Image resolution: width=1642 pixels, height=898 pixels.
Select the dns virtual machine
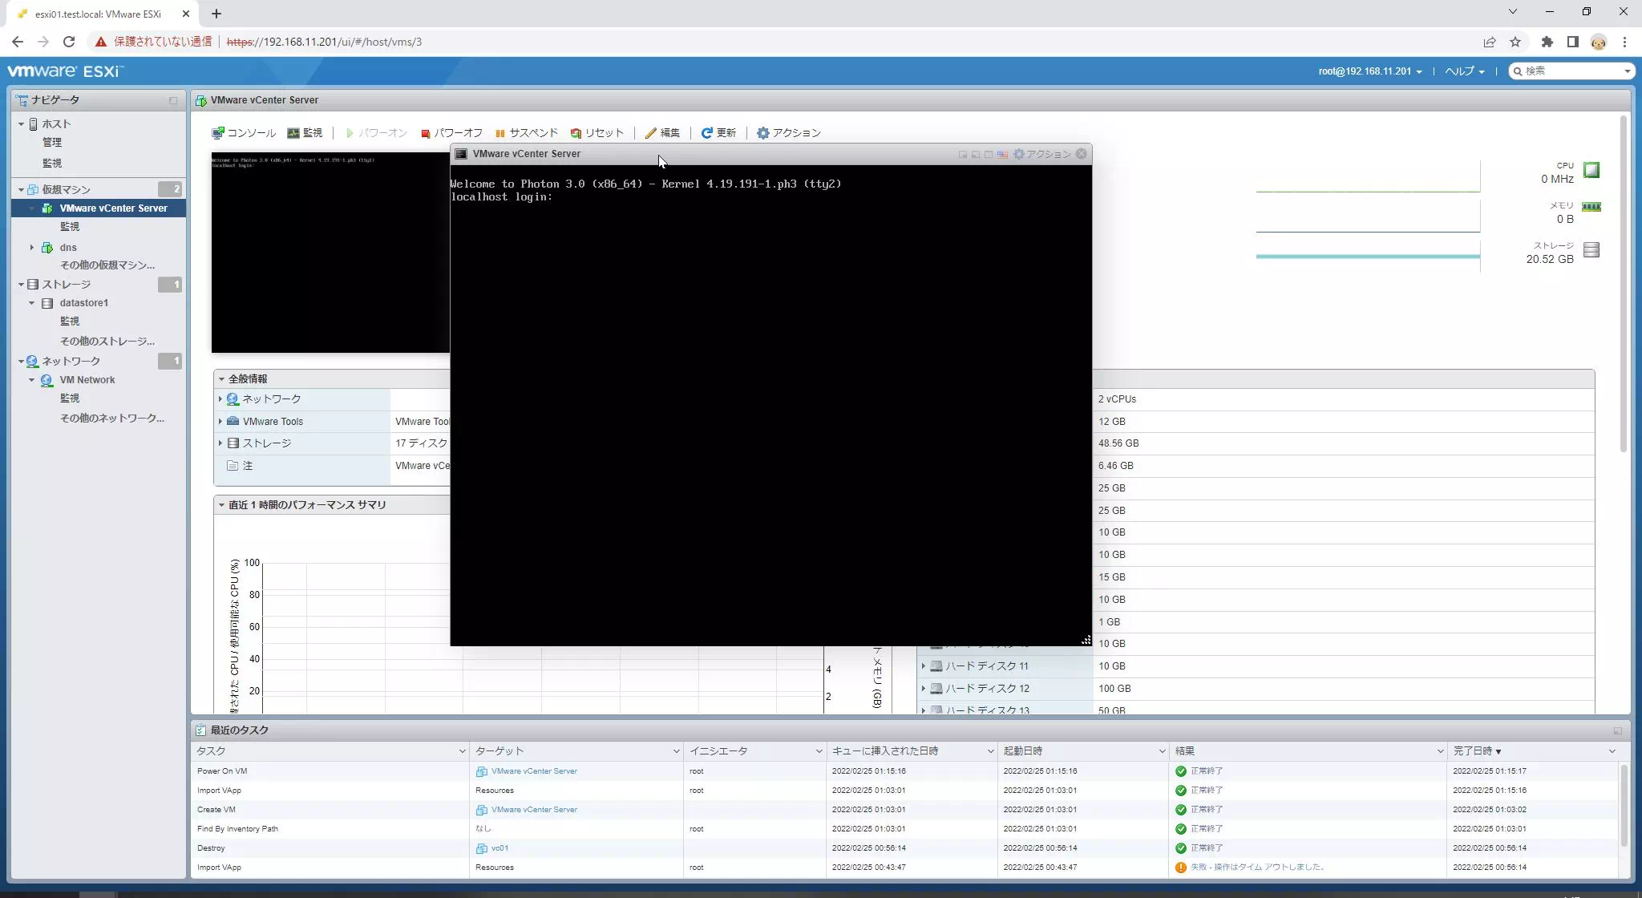coord(68,248)
